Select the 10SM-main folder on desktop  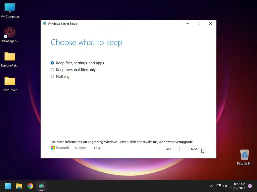10,84
